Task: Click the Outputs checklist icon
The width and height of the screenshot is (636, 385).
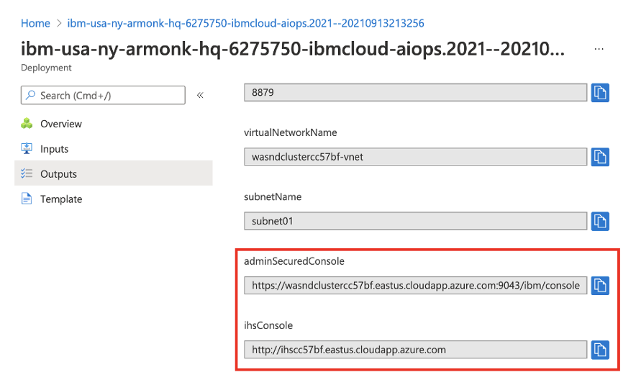Action: [27, 173]
